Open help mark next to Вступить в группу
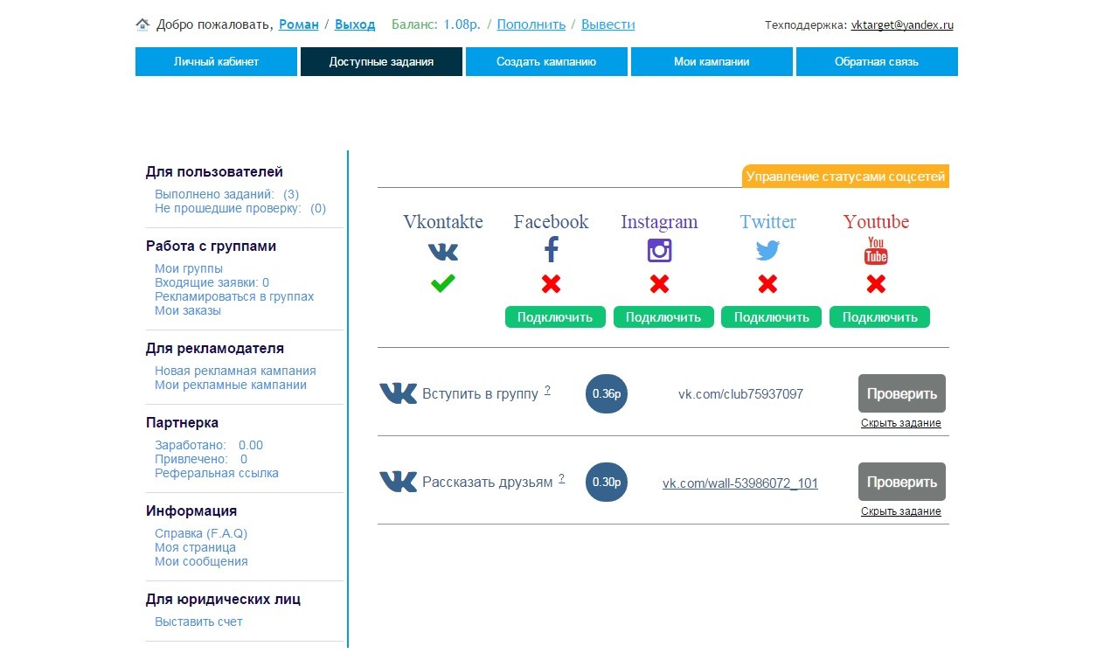 [x=547, y=390]
